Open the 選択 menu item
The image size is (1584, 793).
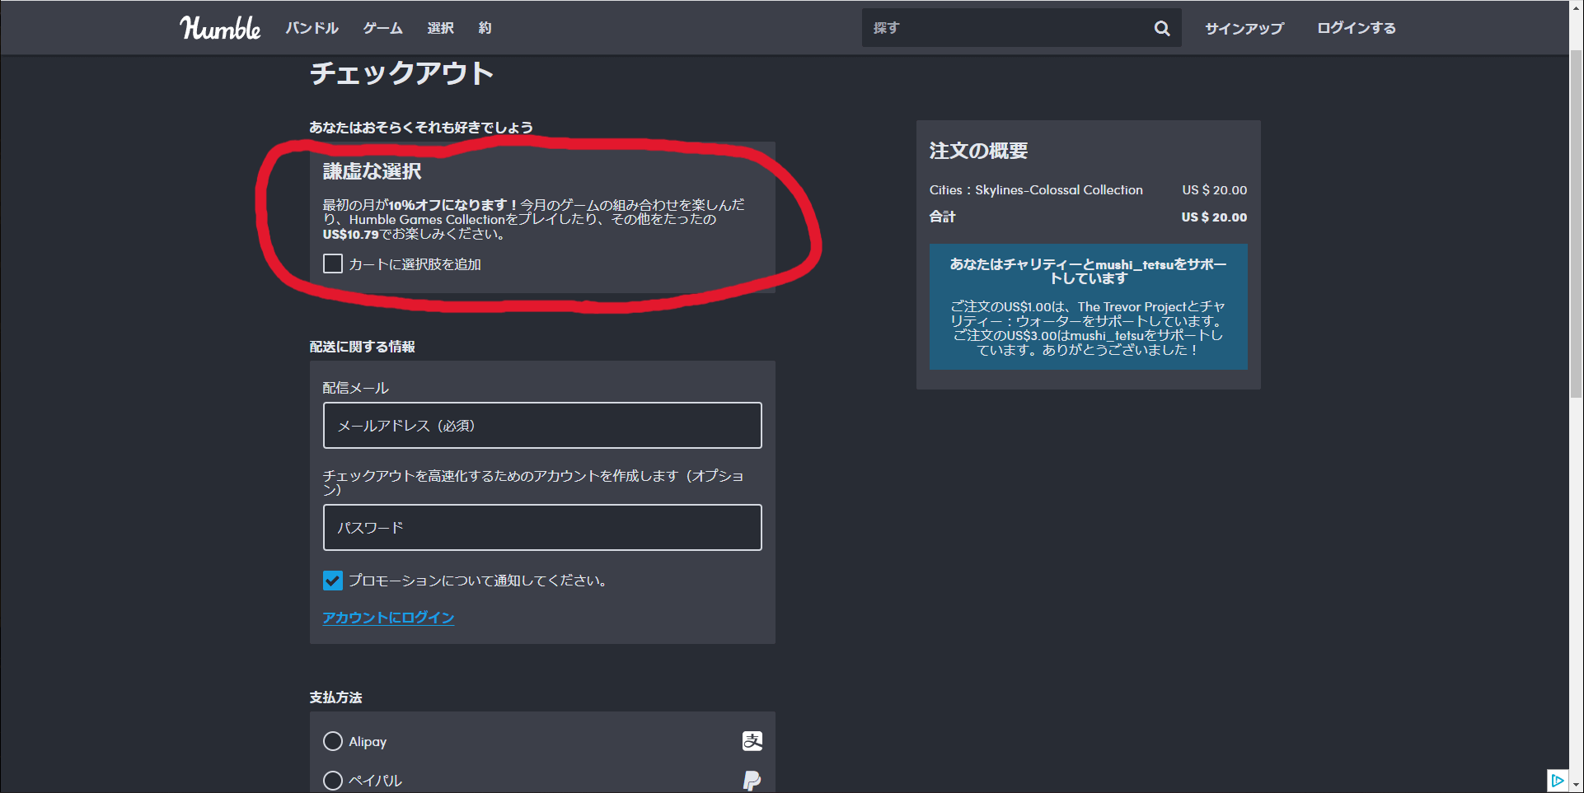pos(441,28)
